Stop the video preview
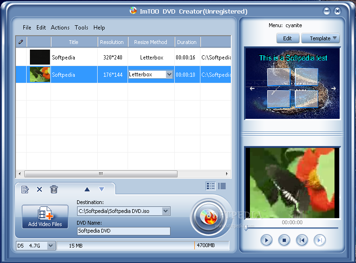The width and height of the screenshot is (356, 263). 284,240
